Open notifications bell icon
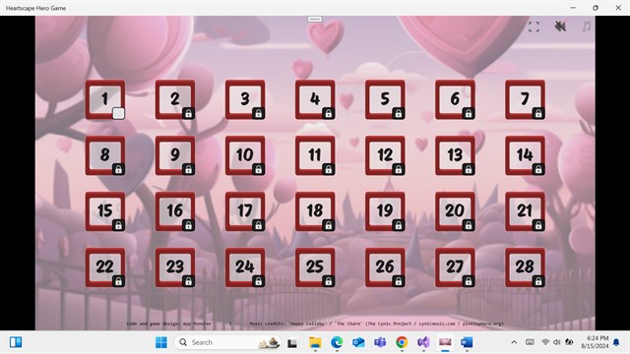This screenshot has width=630, height=354. (x=616, y=342)
